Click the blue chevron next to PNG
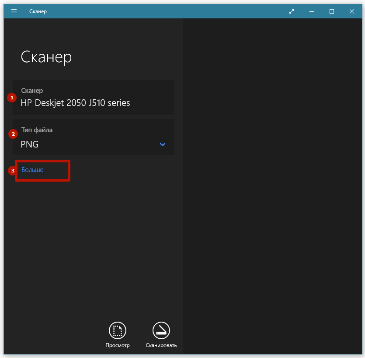 (x=162, y=144)
